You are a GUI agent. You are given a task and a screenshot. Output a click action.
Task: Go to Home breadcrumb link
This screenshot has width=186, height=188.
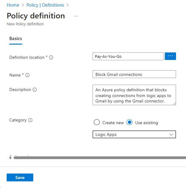13,5
